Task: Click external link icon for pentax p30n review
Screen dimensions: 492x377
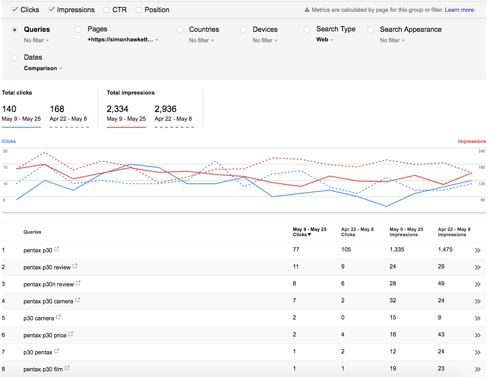Action: [x=78, y=283]
